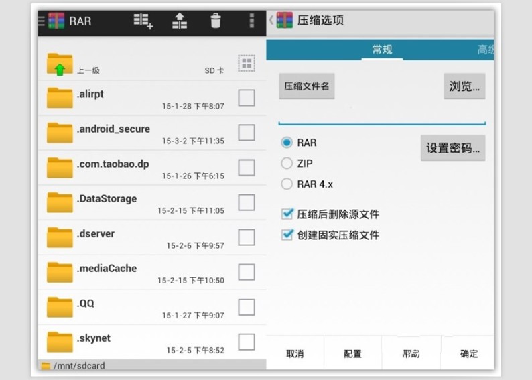Uncheck 压缩后删除源文件 option
Viewport: 532px width, 380px height.
point(287,214)
